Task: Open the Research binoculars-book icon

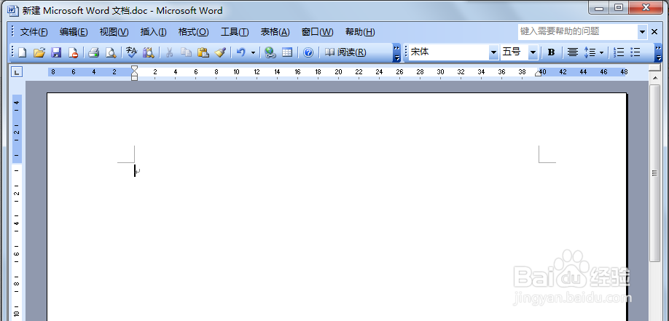Action: [x=149, y=52]
